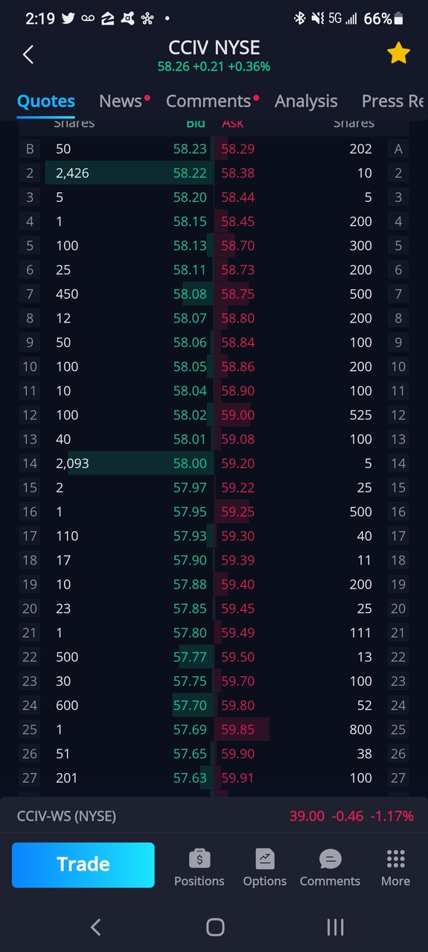Tap the Android home button
The width and height of the screenshot is (428, 952).
pyautogui.click(x=215, y=927)
